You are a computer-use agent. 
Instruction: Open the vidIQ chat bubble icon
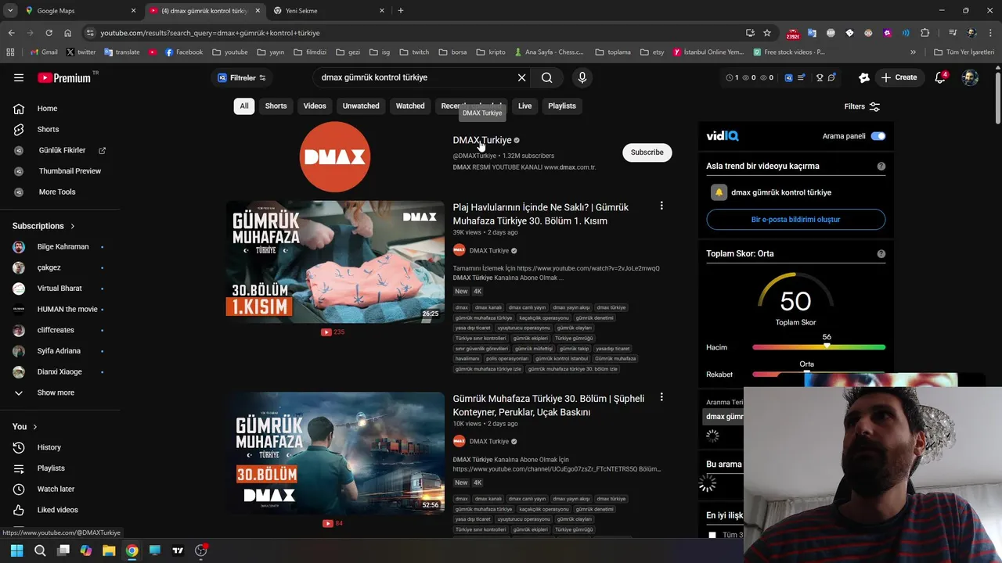pyautogui.click(x=831, y=77)
